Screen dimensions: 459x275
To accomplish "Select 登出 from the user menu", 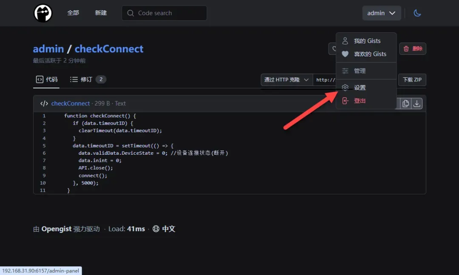I will [x=360, y=101].
